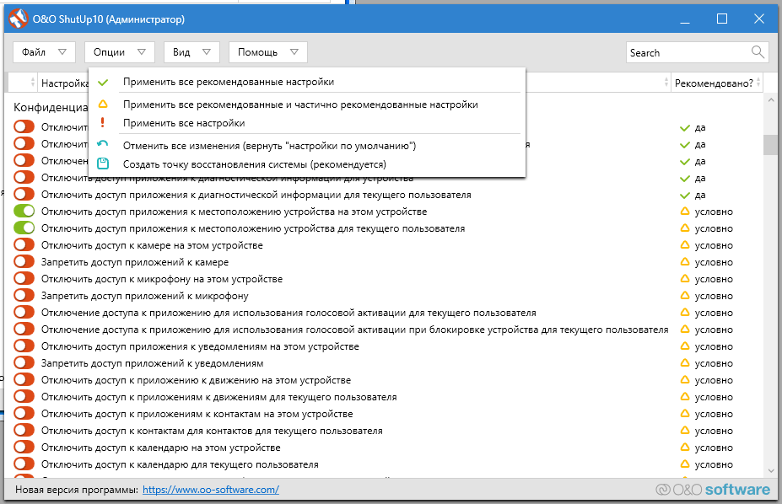Click the triangle for календарю на этом устройстве
782x504 pixels.
point(685,448)
